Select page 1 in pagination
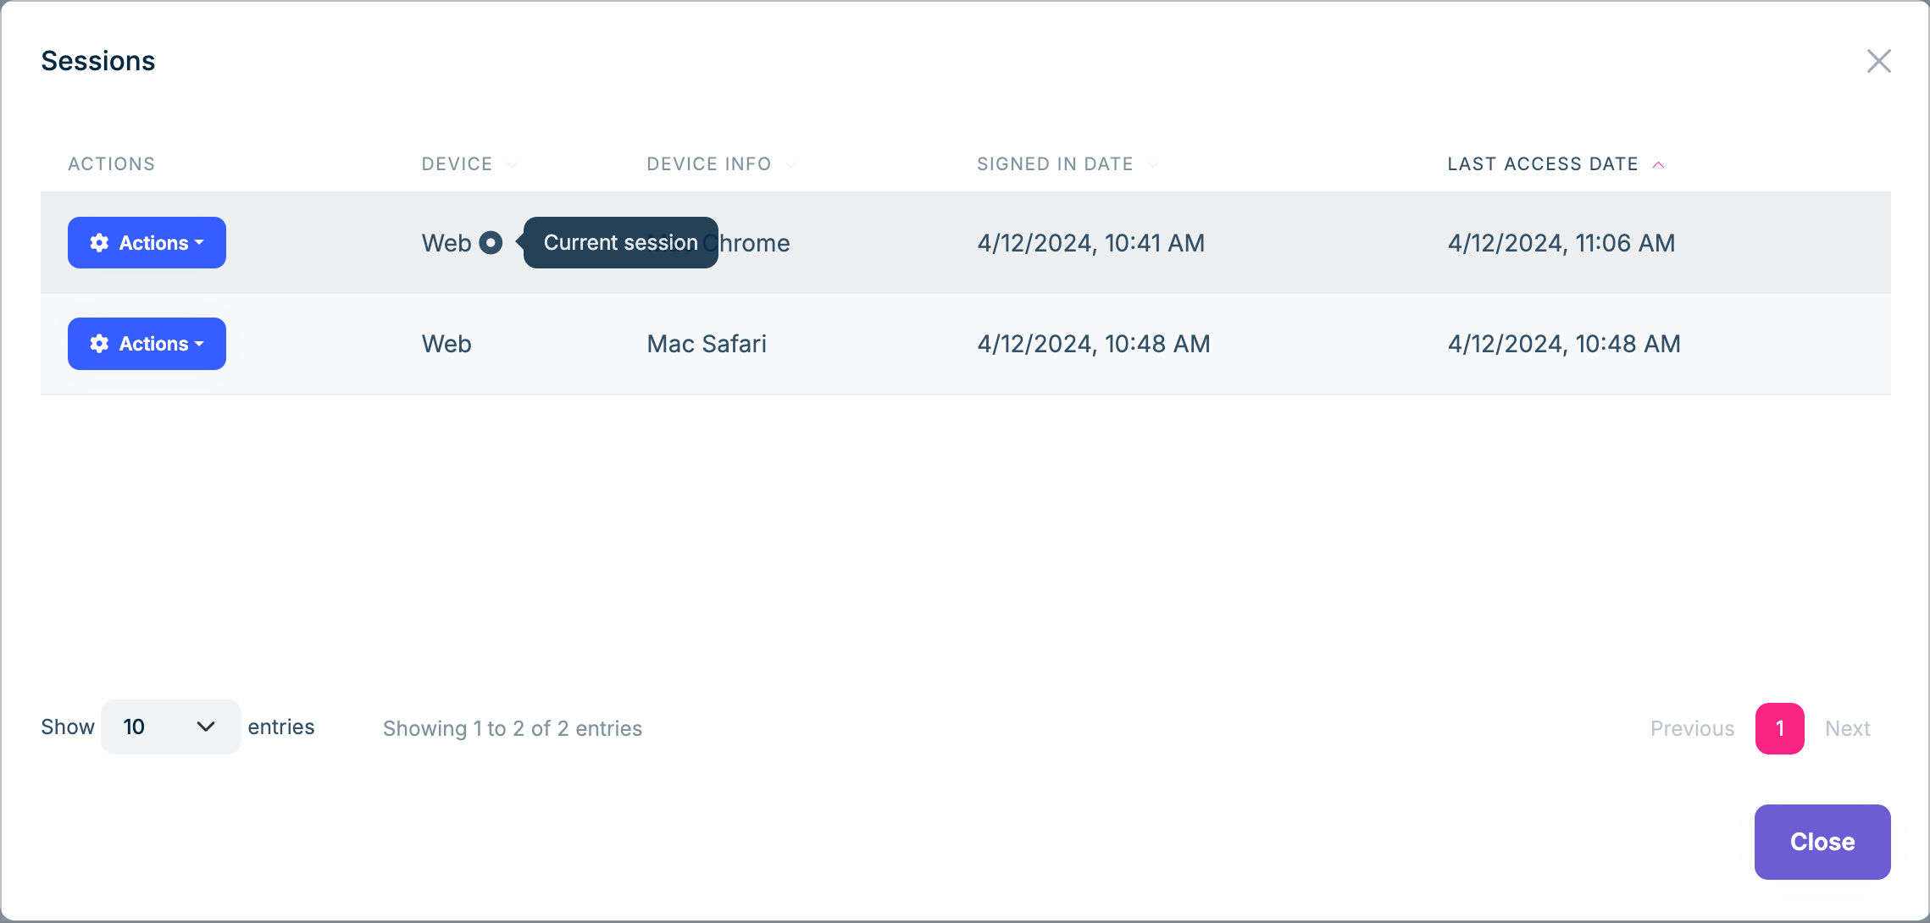 (1779, 728)
